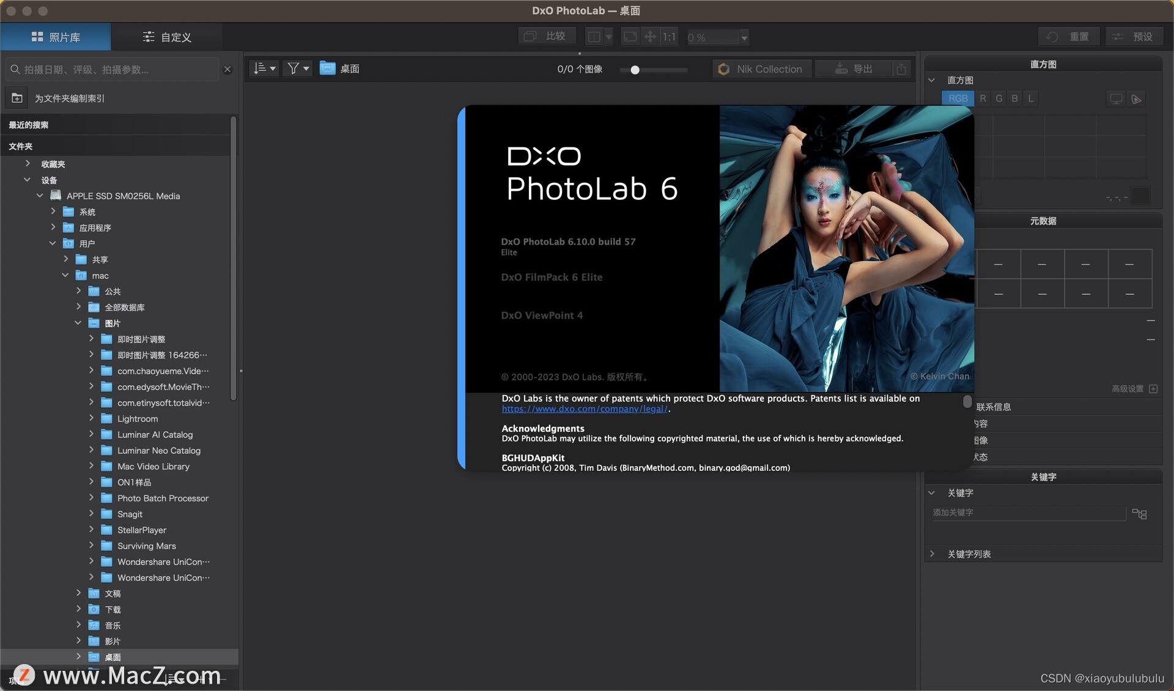Select the Luminar AI Catalog folder
Screen dimensions: 1174x691
point(155,434)
